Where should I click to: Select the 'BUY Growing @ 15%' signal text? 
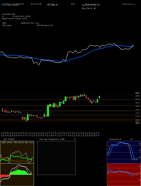click(45, 25)
